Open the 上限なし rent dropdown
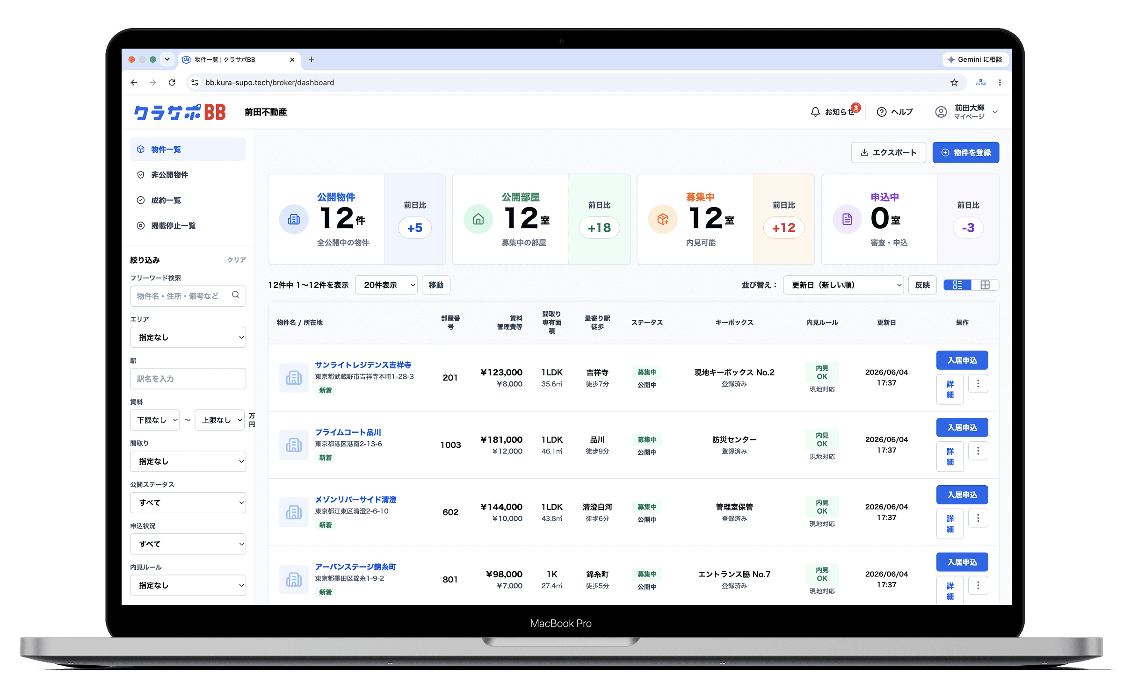 pos(220,420)
